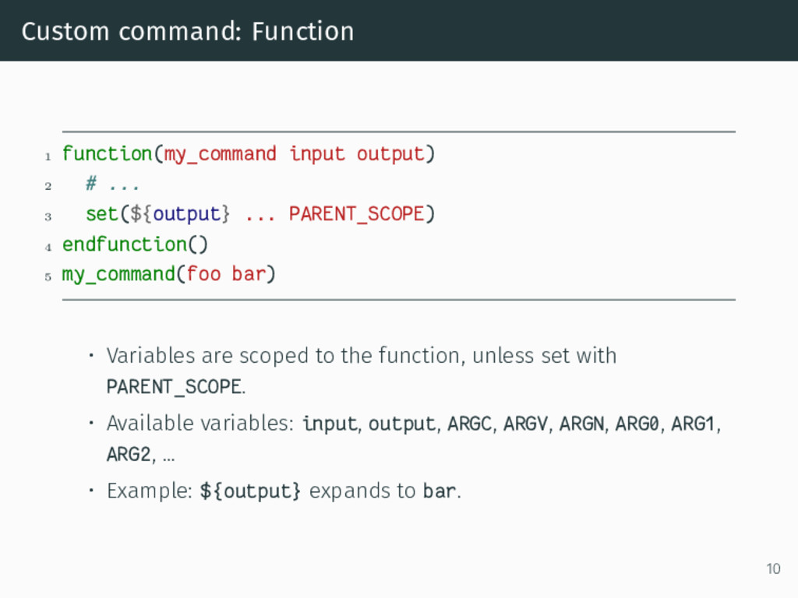Click the 'set' command on line 3
Image resolution: width=798 pixels, height=598 pixels.
[102, 214]
